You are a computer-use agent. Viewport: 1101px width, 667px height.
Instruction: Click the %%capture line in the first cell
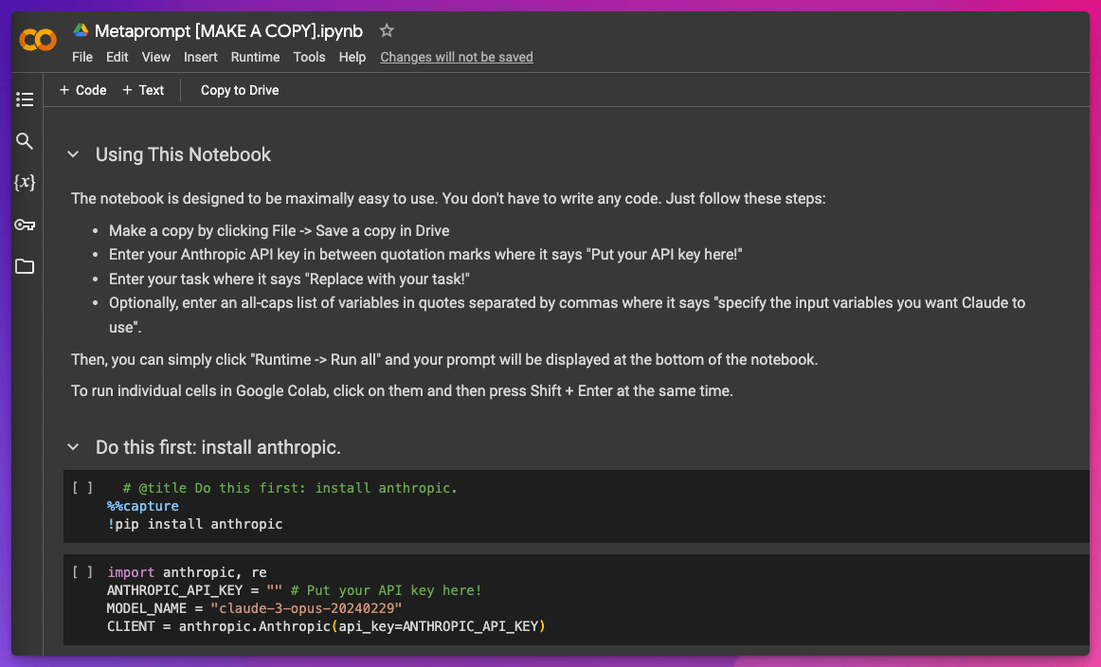point(142,506)
